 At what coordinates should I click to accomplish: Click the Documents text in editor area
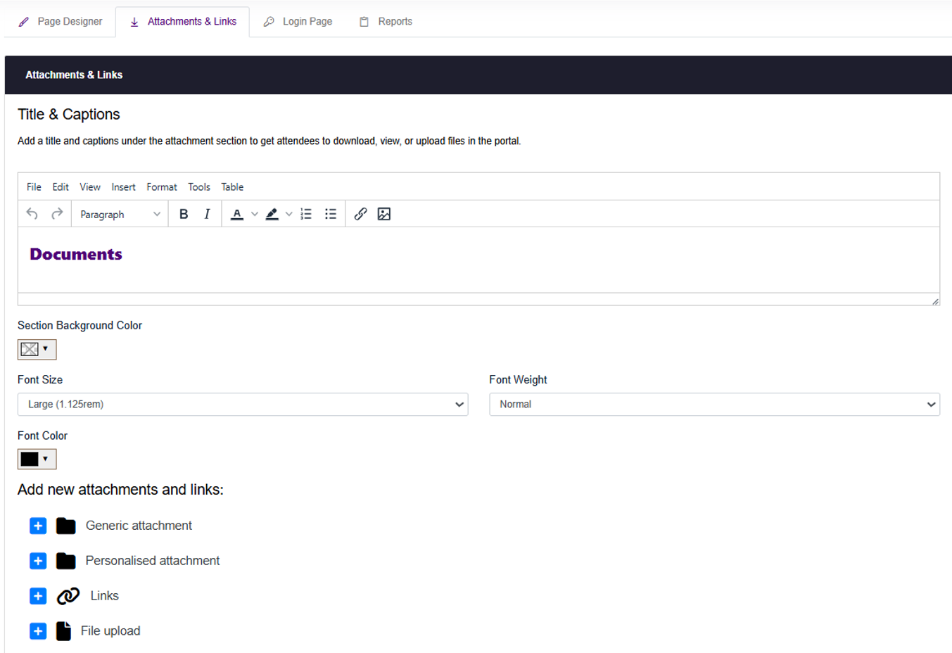(76, 255)
